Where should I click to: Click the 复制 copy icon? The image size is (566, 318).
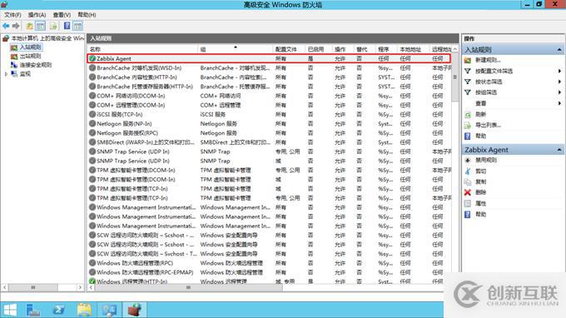(468, 182)
